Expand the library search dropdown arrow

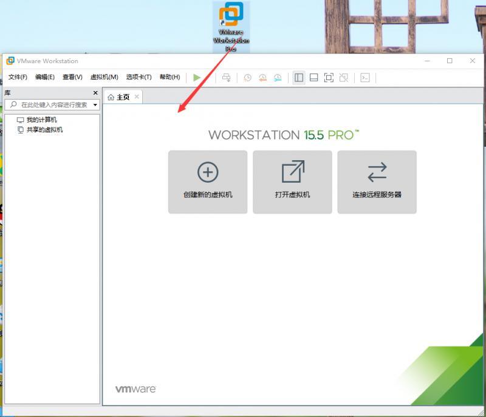pyautogui.click(x=95, y=105)
